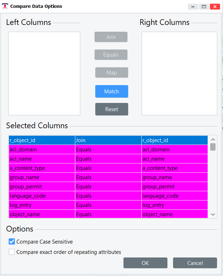
Task: Maximize the Compare Data Options dialog
Action: point(204,6)
